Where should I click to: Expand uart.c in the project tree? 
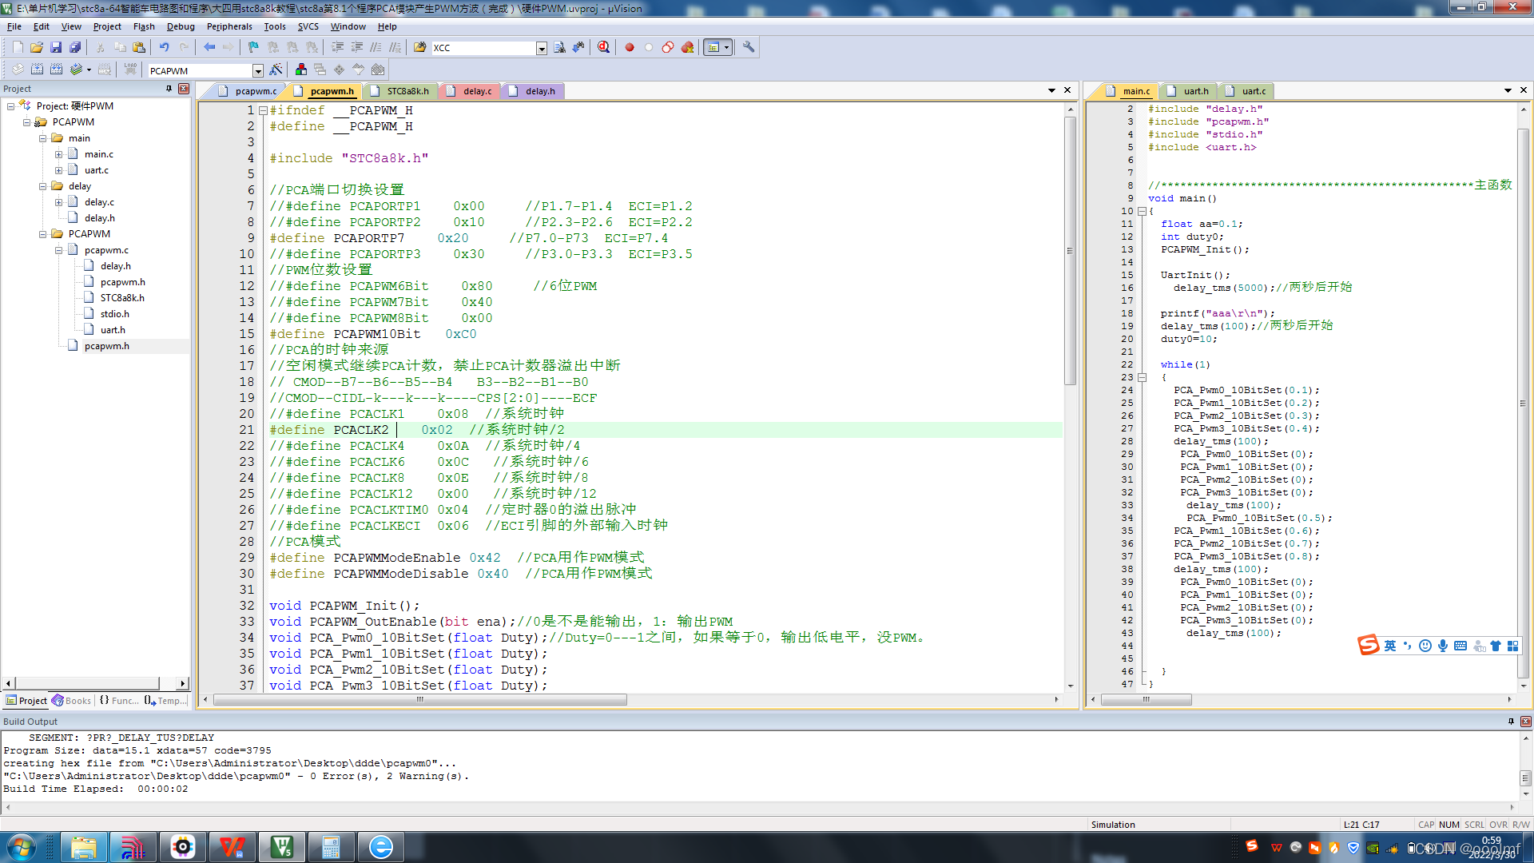pyautogui.click(x=58, y=170)
